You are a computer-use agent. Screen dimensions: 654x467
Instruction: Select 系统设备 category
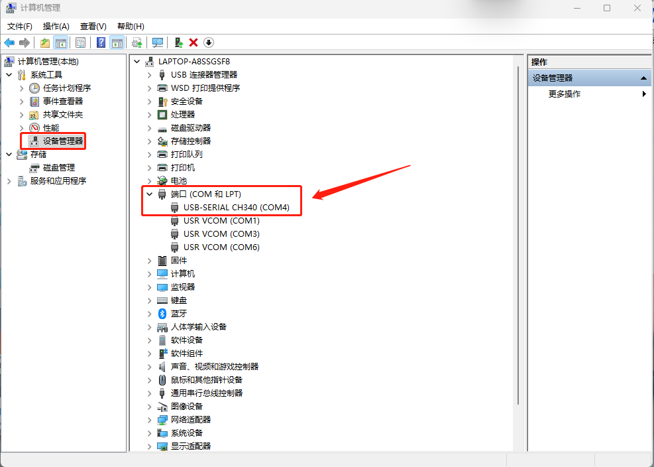[186, 433]
